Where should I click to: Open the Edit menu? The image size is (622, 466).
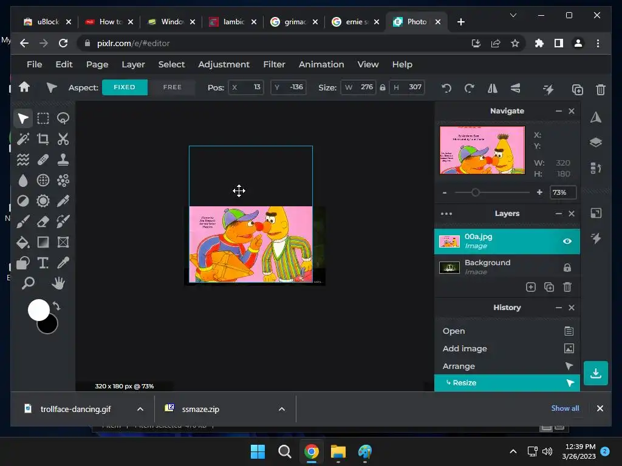click(64, 64)
